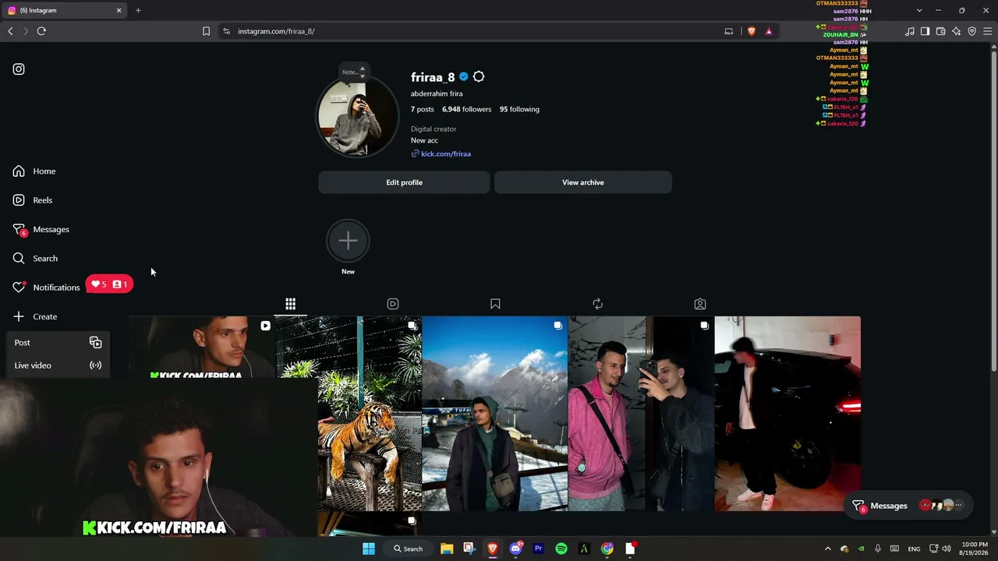This screenshot has height=561, width=998.
Task: Click the screen cast icon in the address bar
Action: 729,31
